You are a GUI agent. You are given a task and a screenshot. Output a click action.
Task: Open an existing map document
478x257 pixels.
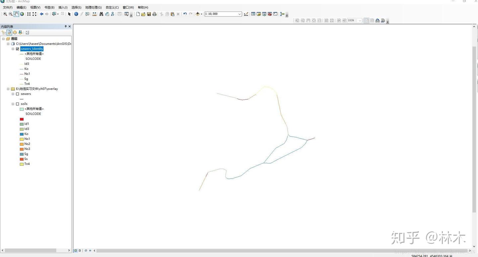[143, 14]
